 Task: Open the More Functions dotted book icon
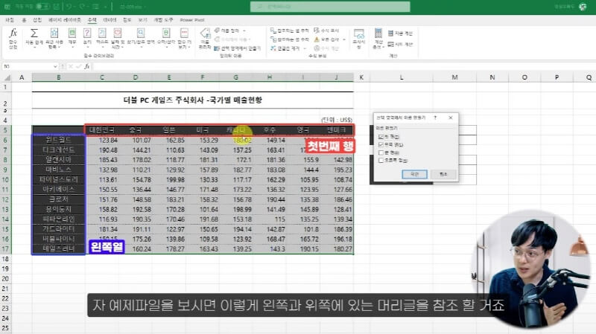(x=184, y=33)
